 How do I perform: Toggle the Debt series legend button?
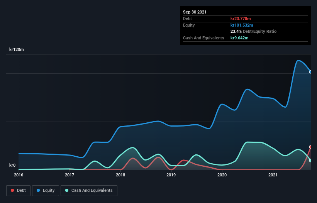(x=18, y=191)
